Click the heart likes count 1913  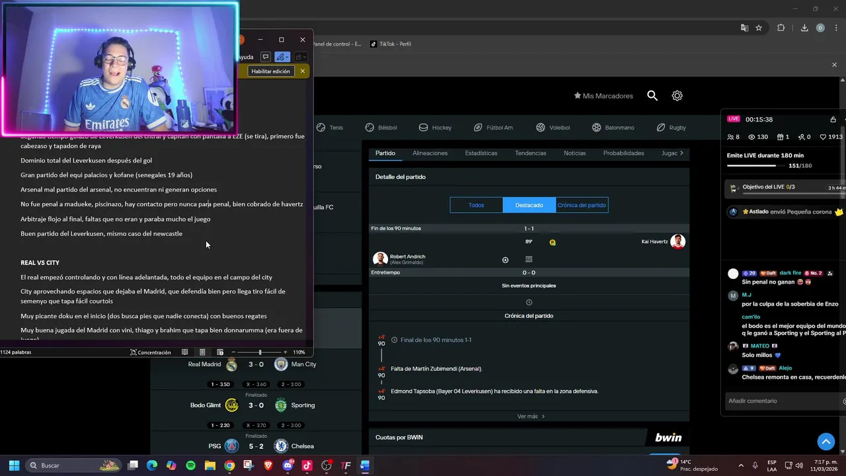pos(831,137)
